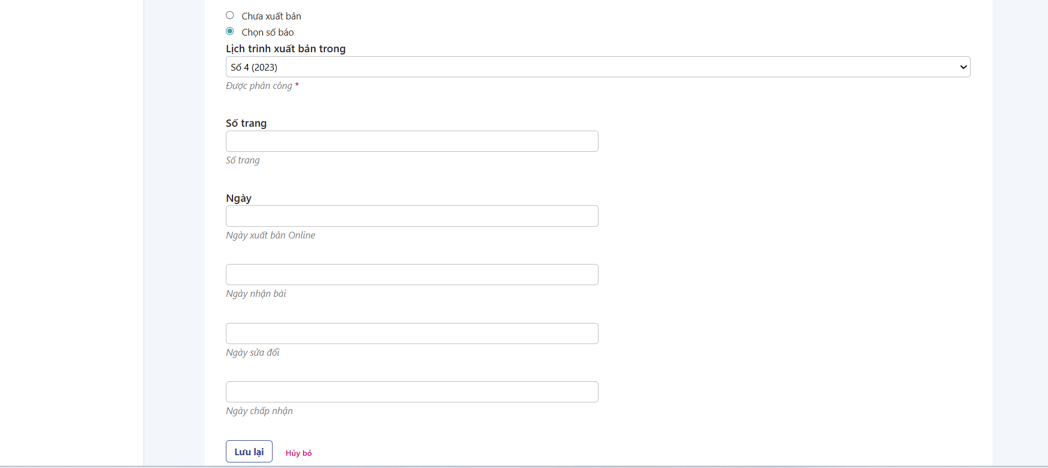The width and height of the screenshot is (1048, 468).
Task: Click the "Chưa xuất bản" option label text
Action: 271,16
